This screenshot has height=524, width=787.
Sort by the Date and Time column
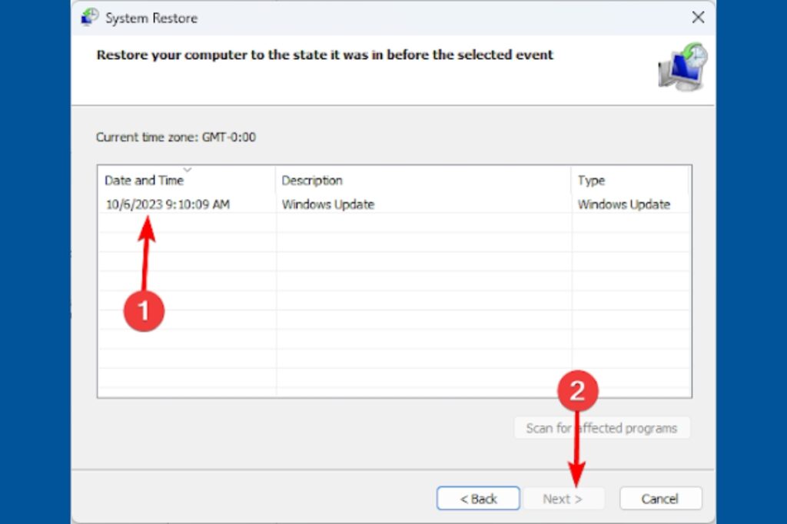(144, 181)
